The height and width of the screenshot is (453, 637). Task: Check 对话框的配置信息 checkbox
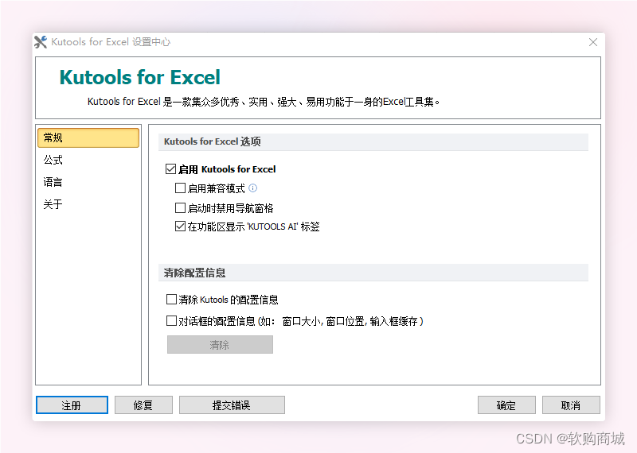171,321
